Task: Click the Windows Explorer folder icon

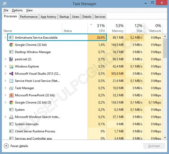Action: (x=11, y=66)
